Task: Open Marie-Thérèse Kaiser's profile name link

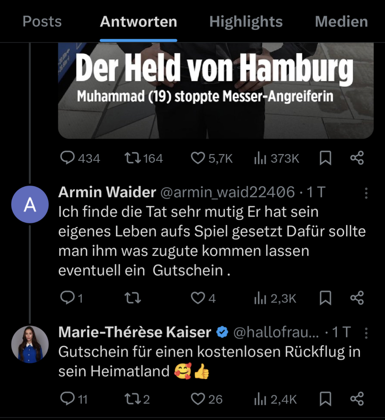Action: click(x=135, y=332)
